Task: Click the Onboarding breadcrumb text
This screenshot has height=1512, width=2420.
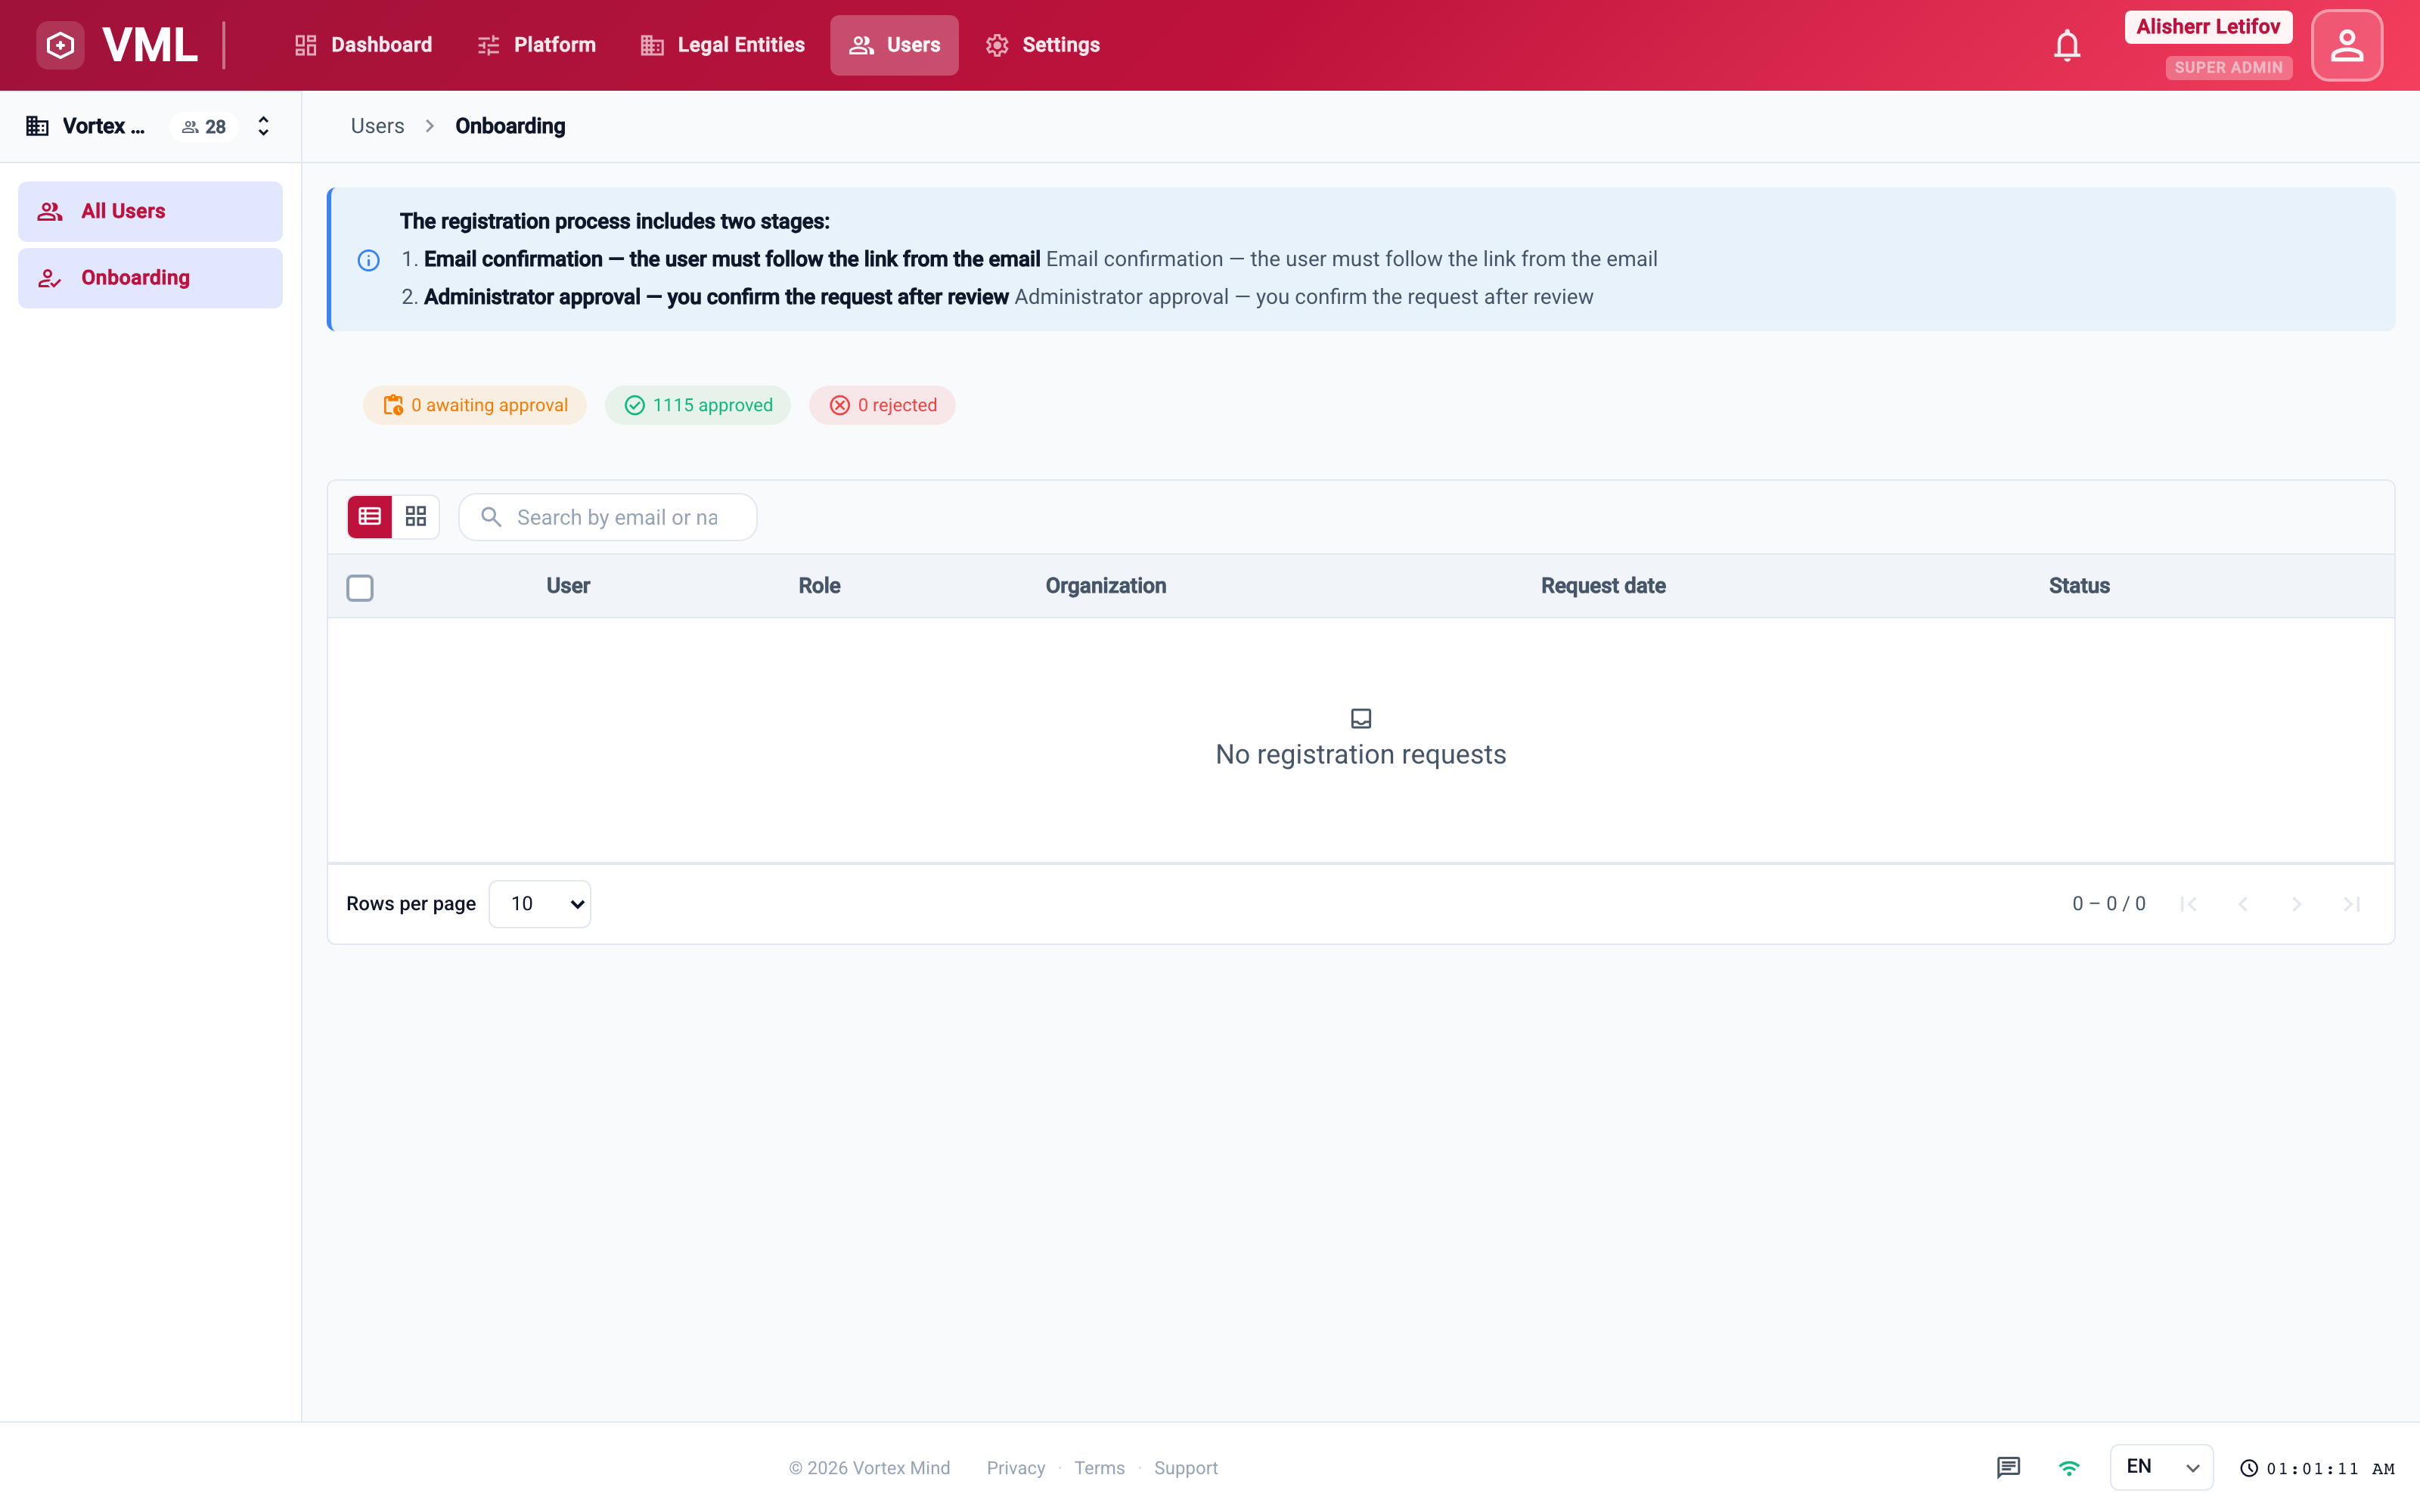Action: [x=510, y=126]
